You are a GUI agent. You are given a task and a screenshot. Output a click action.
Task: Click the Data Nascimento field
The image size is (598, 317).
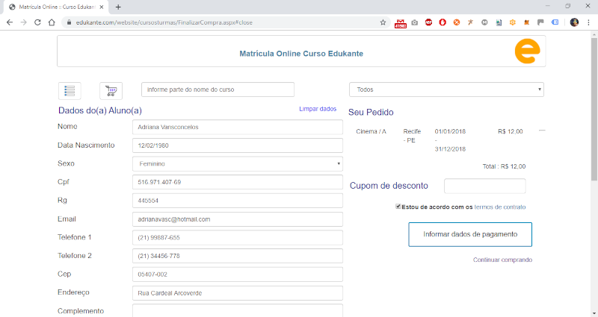[238, 145]
